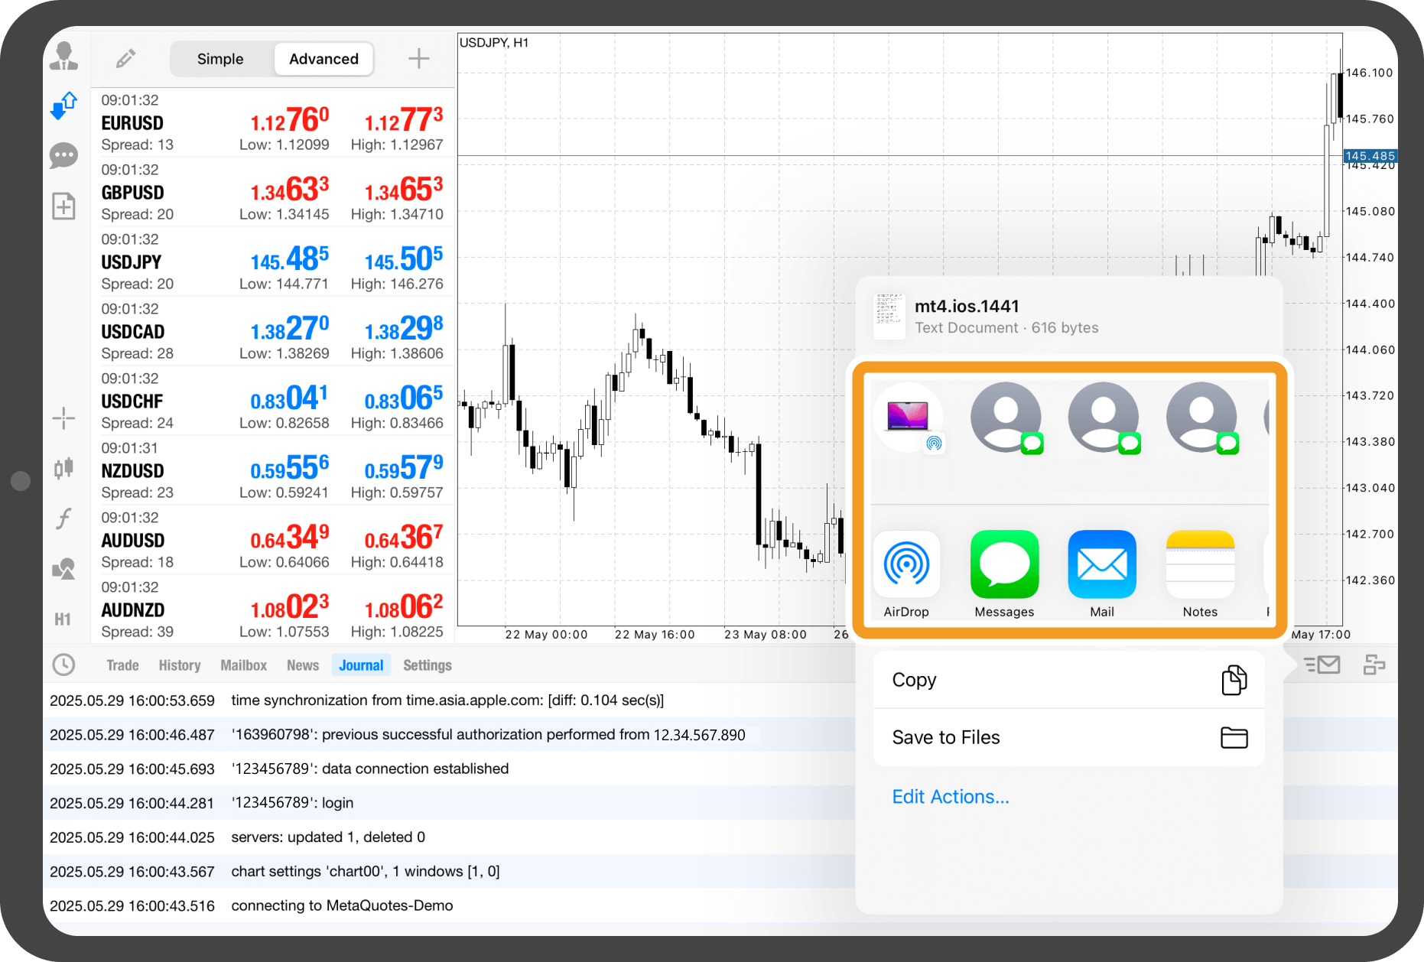
Task: Select the Journal tab
Action: [x=361, y=665]
